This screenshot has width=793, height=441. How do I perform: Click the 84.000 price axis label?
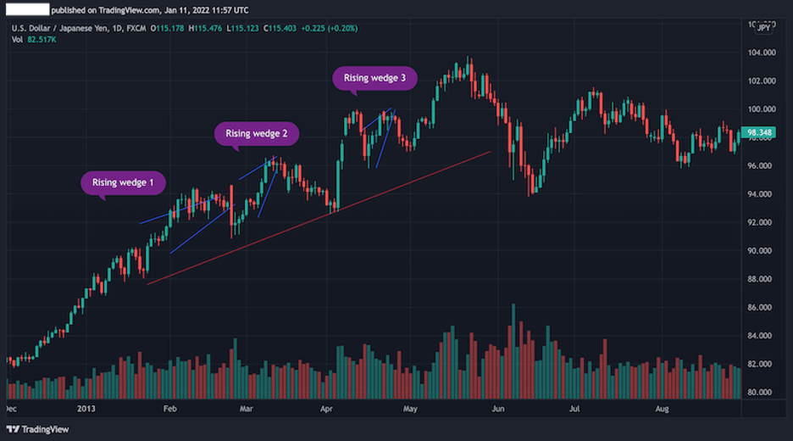point(762,336)
